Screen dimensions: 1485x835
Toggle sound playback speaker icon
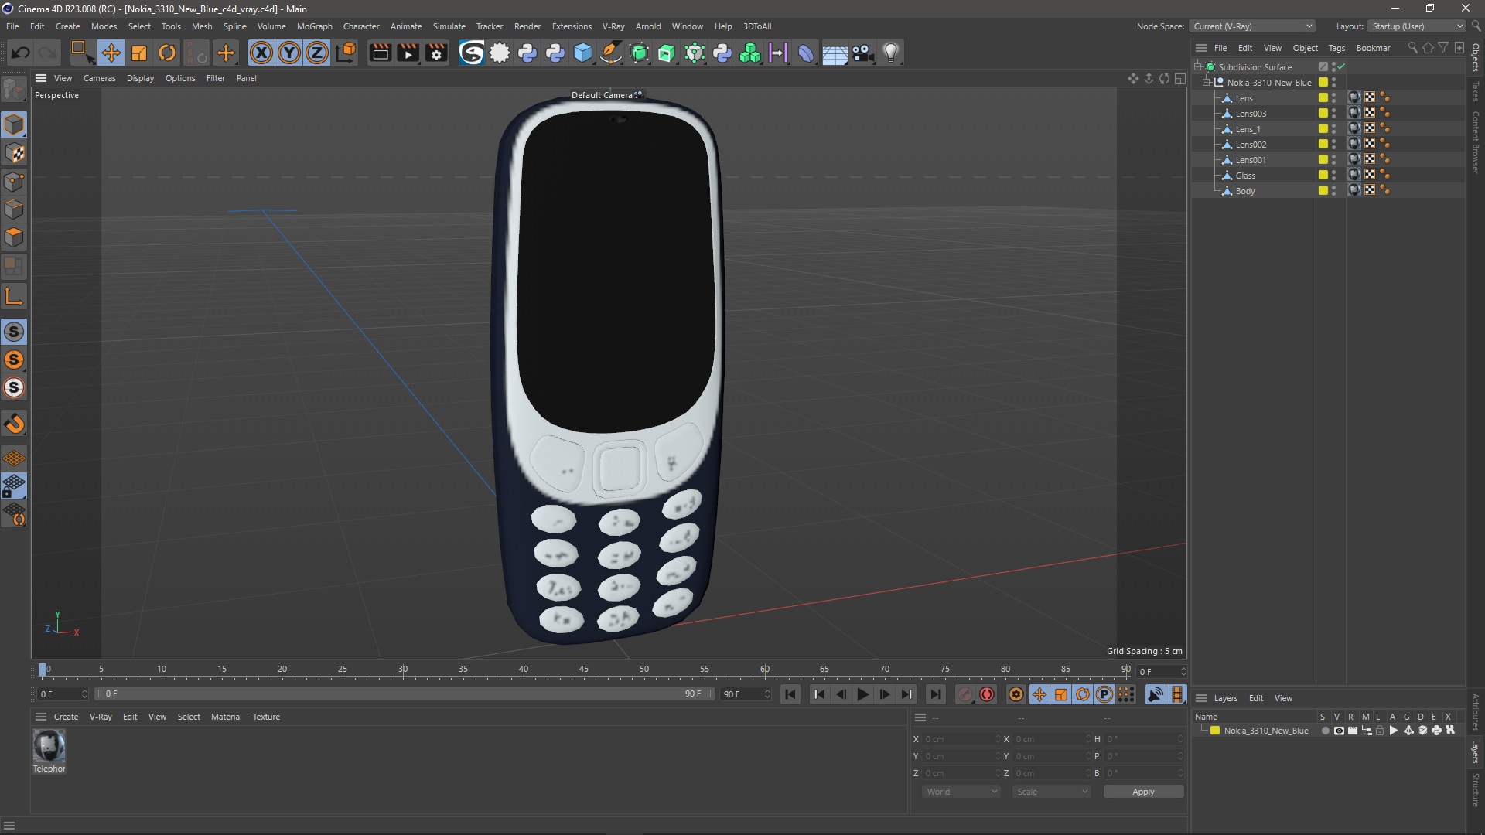(x=1155, y=694)
